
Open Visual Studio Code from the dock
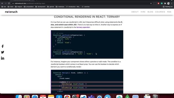[83, 96]
